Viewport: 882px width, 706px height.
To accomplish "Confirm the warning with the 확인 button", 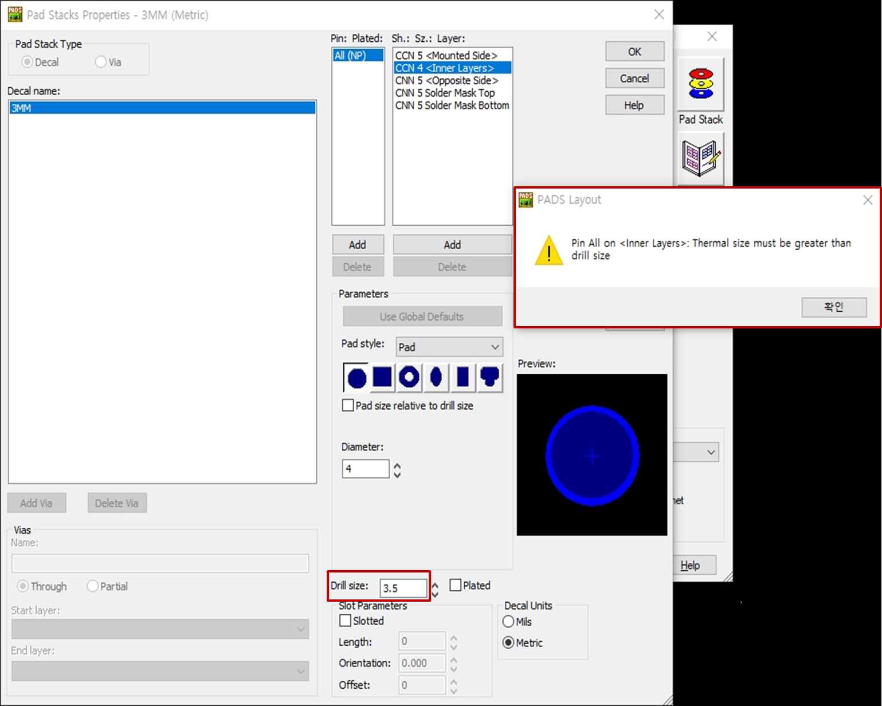I will tap(834, 307).
